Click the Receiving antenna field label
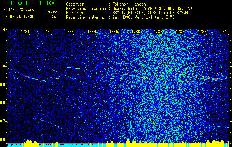The height and width of the screenshot is (147, 232). [x=85, y=17]
